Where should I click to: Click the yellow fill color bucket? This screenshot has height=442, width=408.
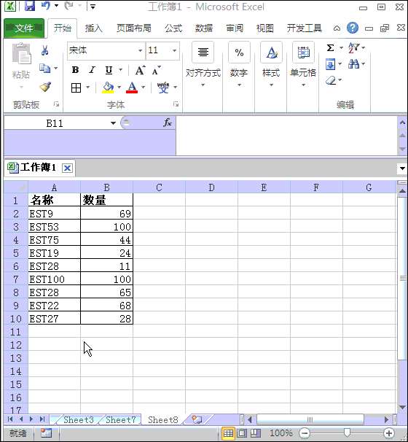(108, 88)
